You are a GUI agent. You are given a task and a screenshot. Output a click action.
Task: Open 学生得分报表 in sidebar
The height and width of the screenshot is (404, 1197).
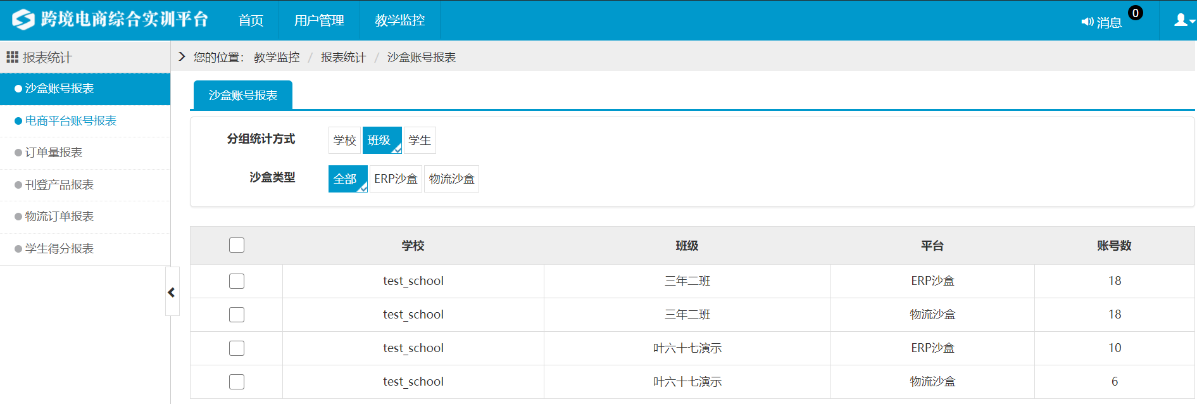[60, 249]
